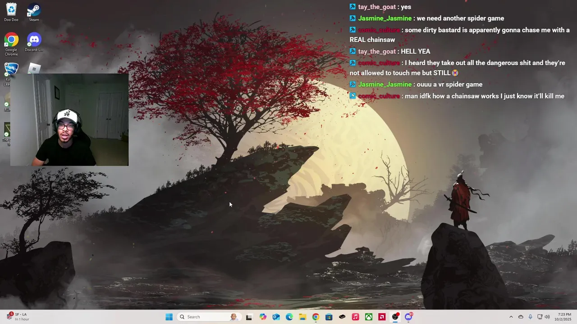Viewport: 577px width, 324px height.
Task: Launch Copilot from the taskbar
Action: [x=263, y=317]
